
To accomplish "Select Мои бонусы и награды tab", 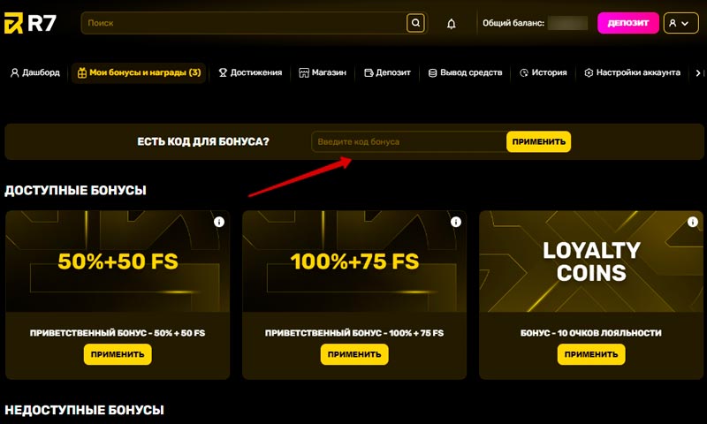I will coord(139,72).
